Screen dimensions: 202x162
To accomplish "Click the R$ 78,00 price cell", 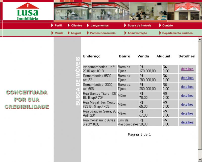I will point(150,95).
